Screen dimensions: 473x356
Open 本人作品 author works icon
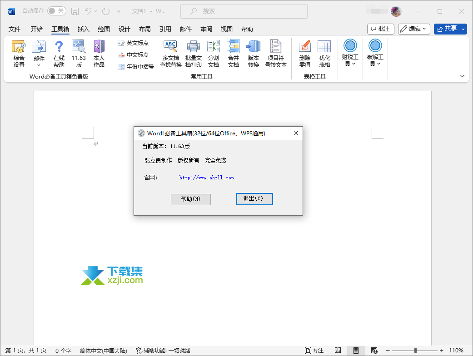click(x=99, y=54)
